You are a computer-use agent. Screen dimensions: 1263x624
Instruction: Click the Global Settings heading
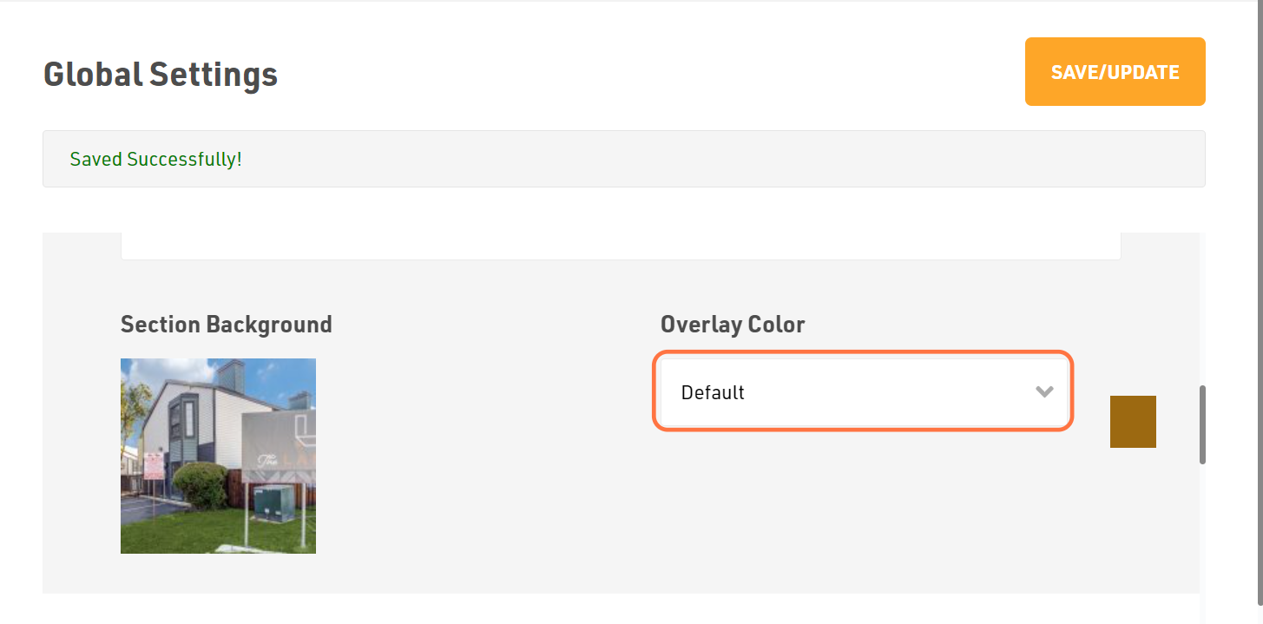(161, 74)
